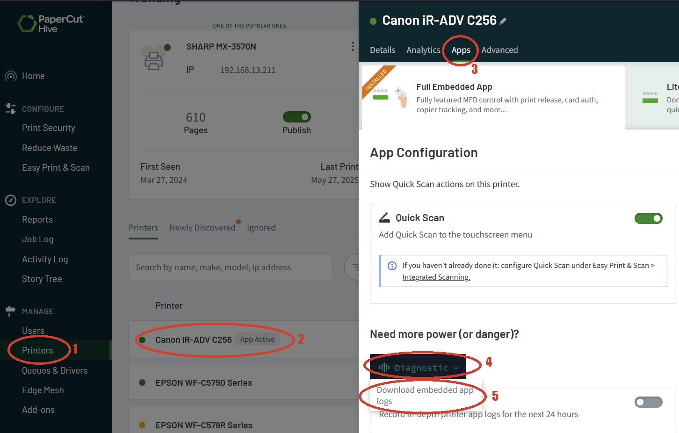679x433 pixels.
Task: Enable the in-depth printer app logs toggle
Action: click(648, 402)
